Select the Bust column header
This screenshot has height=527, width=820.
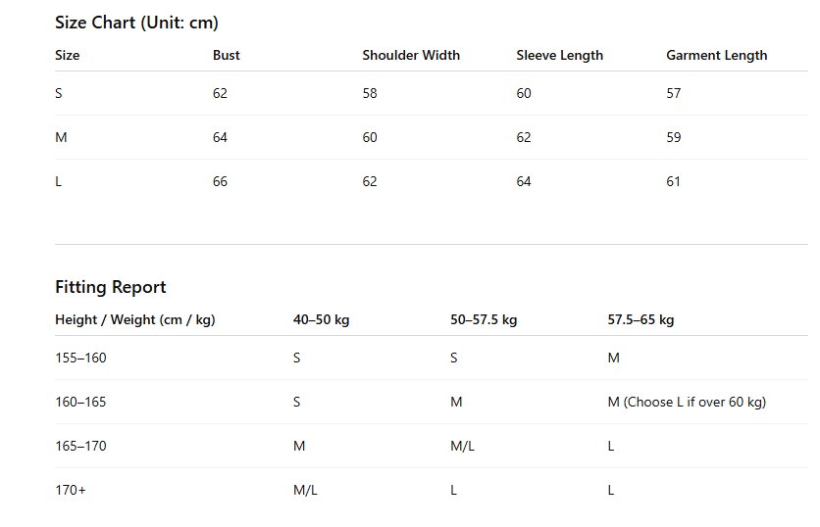(x=226, y=56)
